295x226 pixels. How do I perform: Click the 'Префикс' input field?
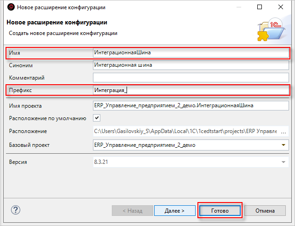pyautogui.click(x=191, y=90)
